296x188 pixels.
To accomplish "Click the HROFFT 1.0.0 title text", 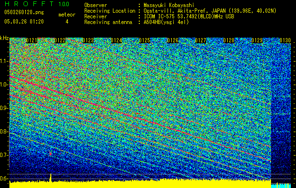I will 37,4.
